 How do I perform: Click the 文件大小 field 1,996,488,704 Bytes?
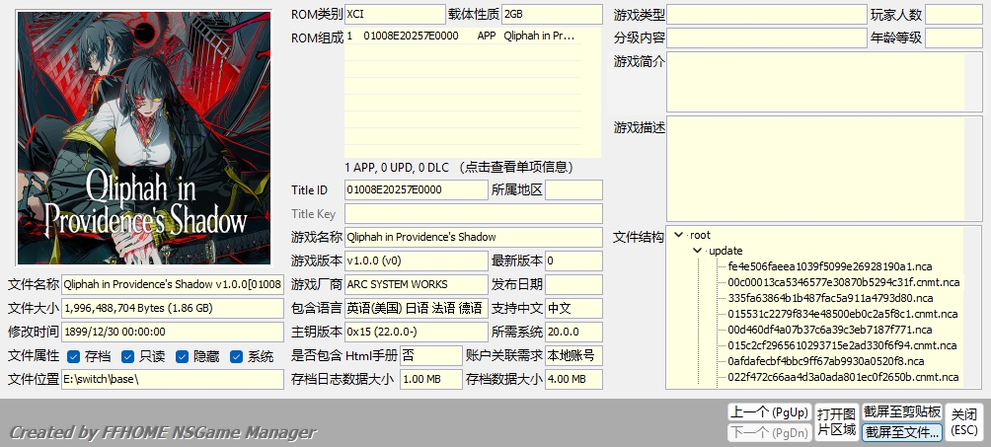[x=173, y=308]
